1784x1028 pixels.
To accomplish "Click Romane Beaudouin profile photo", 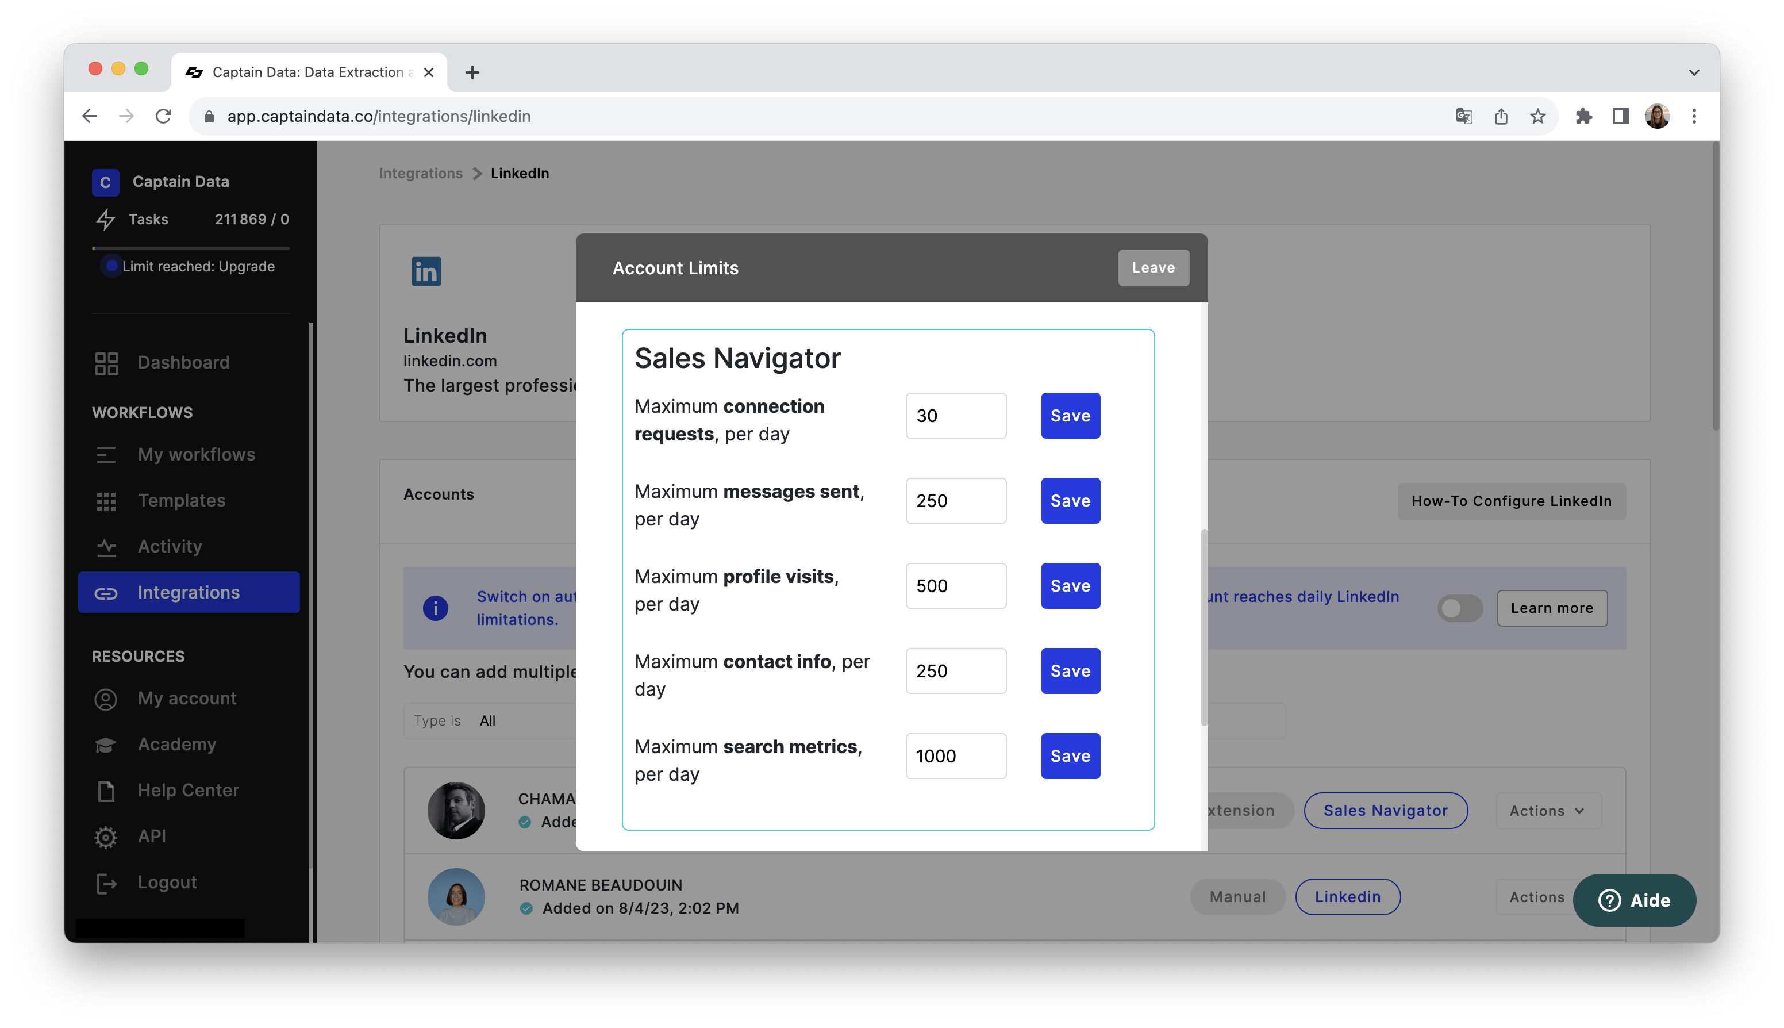I will click(x=456, y=896).
